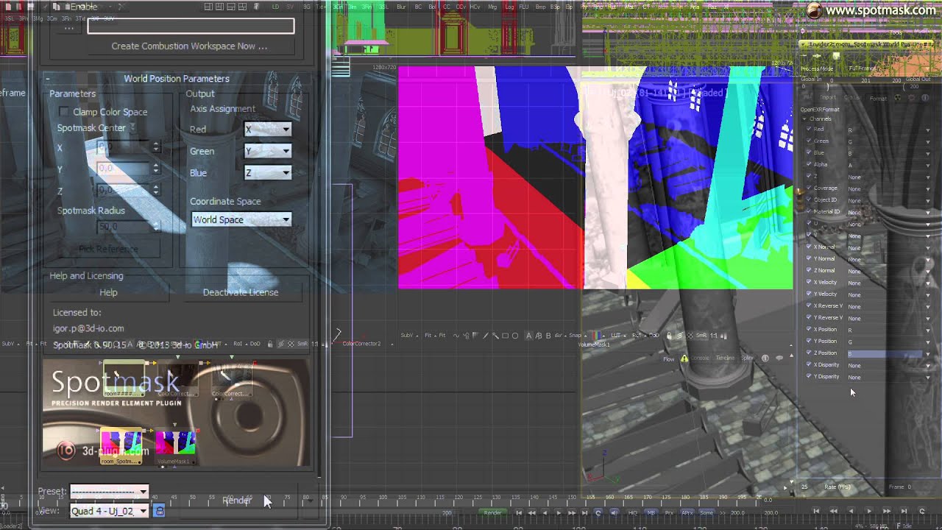Click the Render button in render setup dialog
The width and height of the screenshot is (942, 530).
[x=237, y=501]
